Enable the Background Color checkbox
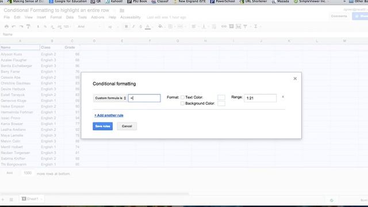Viewport: 368px width, 207px height. coord(182,103)
